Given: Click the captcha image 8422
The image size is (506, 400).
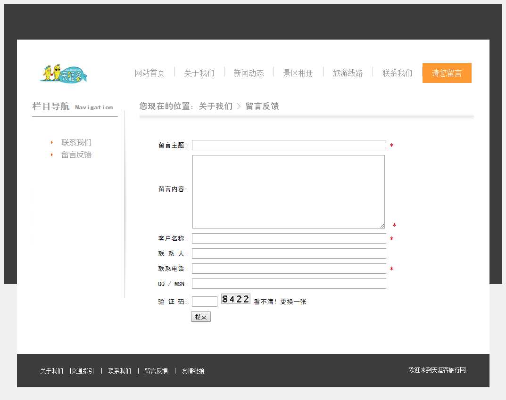Looking at the screenshot, I should [x=236, y=299].
